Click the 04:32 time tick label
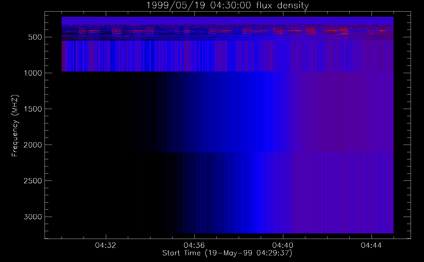Viewport: 424px width, 262px height. click(x=106, y=245)
